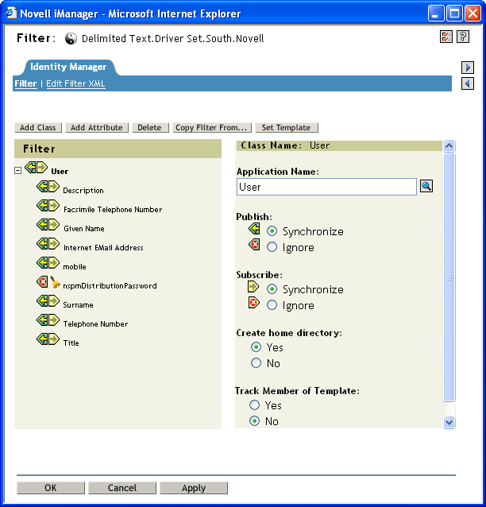Click the vertical scrollbar thumb in settings panel
The height and width of the screenshot is (507, 486).
pyautogui.click(x=449, y=277)
